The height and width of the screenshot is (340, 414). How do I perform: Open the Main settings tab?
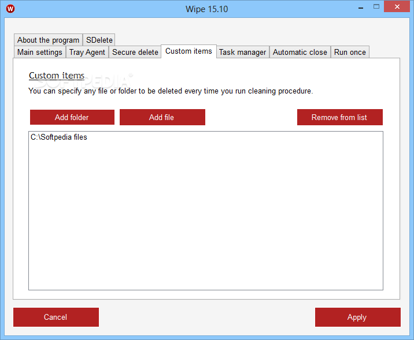[39, 52]
